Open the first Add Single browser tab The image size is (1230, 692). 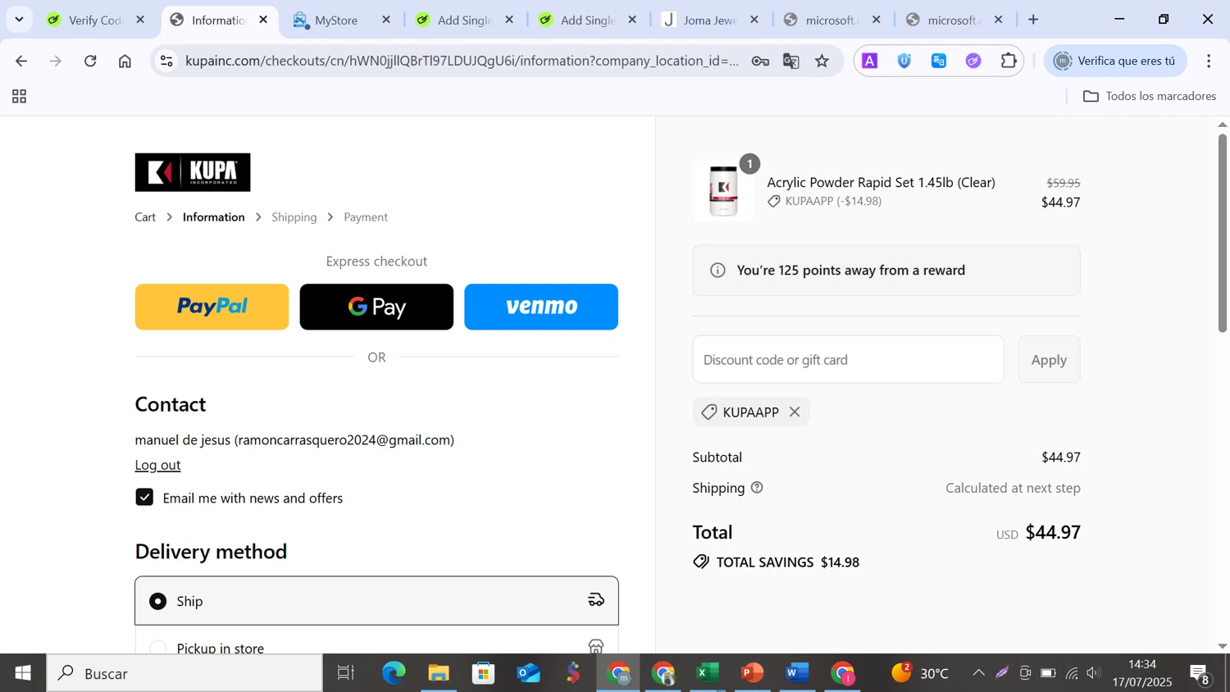point(464,20)
